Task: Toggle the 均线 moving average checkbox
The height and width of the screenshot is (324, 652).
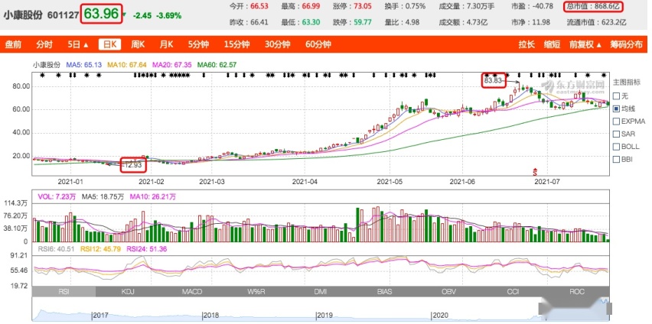Action: pyautogui.click(x=616, y=109)
